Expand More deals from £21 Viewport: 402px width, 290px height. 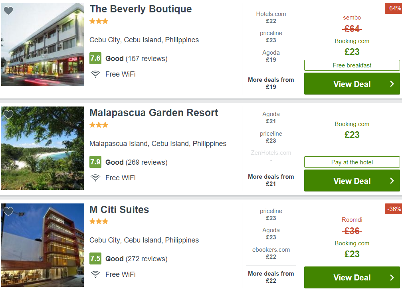[x=271, y=180]
